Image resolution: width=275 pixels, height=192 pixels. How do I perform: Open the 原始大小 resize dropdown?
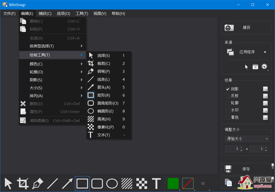pos(247,139)
